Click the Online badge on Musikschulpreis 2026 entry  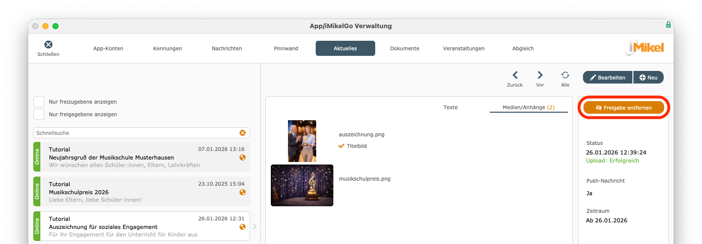click(x=37, y=191)
